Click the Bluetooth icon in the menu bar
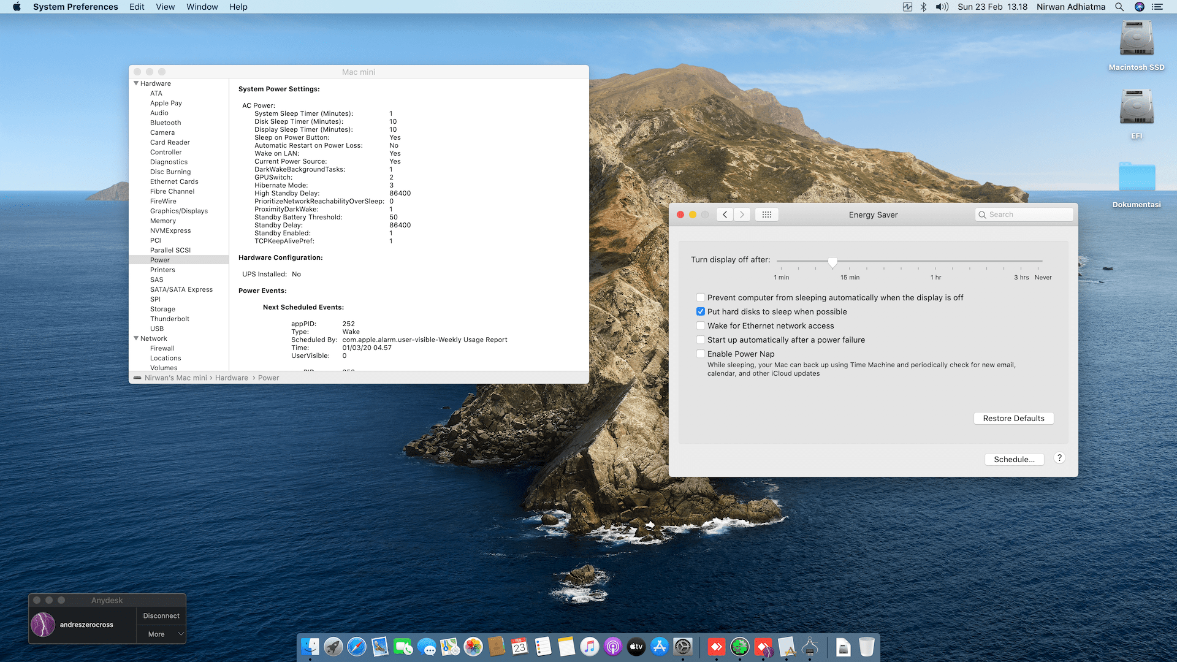 [x=923, y=7]
